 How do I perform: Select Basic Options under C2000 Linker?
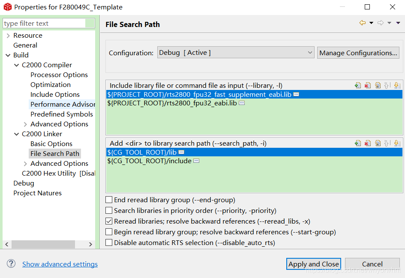(x=51, y=144)
